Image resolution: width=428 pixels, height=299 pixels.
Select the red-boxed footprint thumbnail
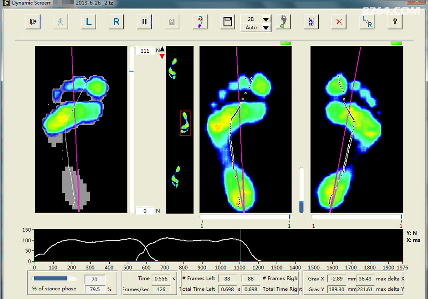point(185,123)
